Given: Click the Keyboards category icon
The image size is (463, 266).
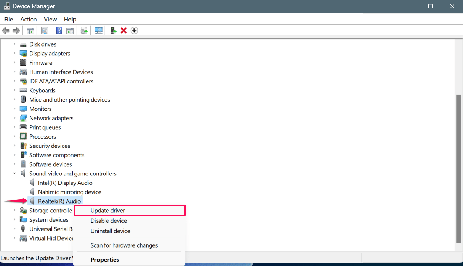Looking at the screenshot, I should click(x=23, y=91).
